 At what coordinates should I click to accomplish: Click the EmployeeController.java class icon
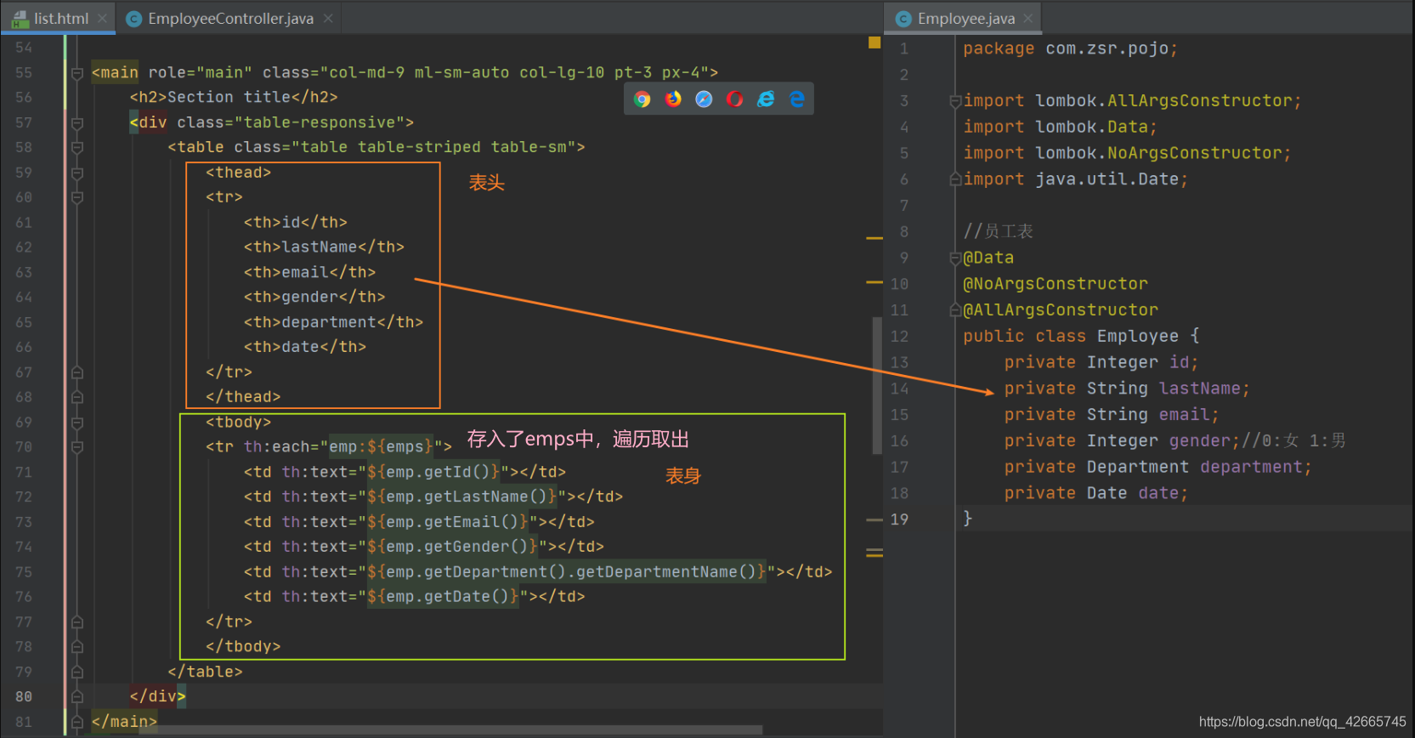click(x=133, y=19)
